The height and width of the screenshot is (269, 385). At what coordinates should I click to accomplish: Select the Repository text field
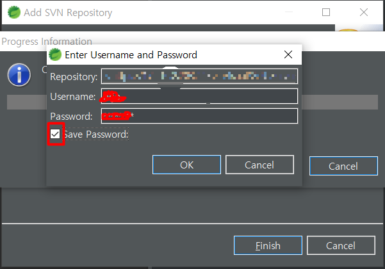[x=199, y=76]
